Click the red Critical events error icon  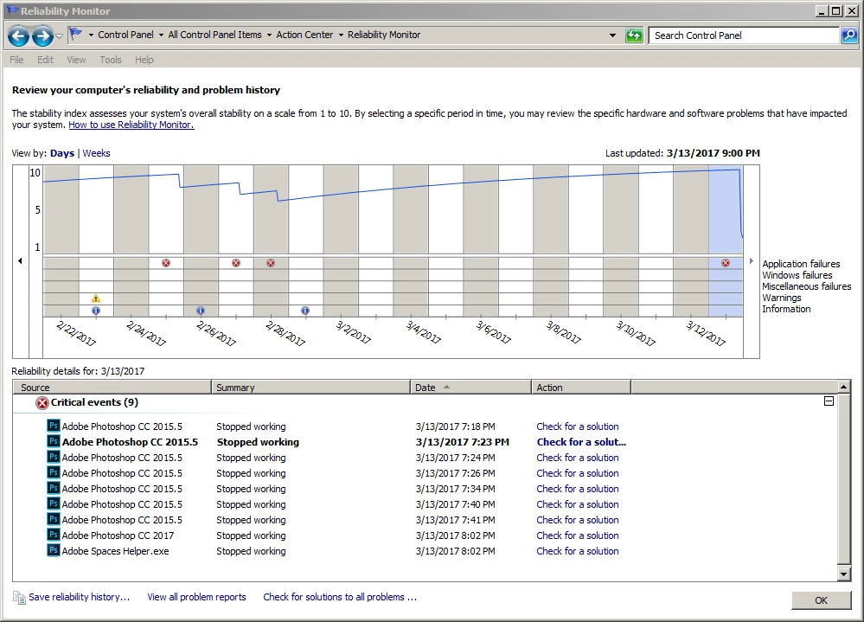pyautogui.click(x=42, y=403)
